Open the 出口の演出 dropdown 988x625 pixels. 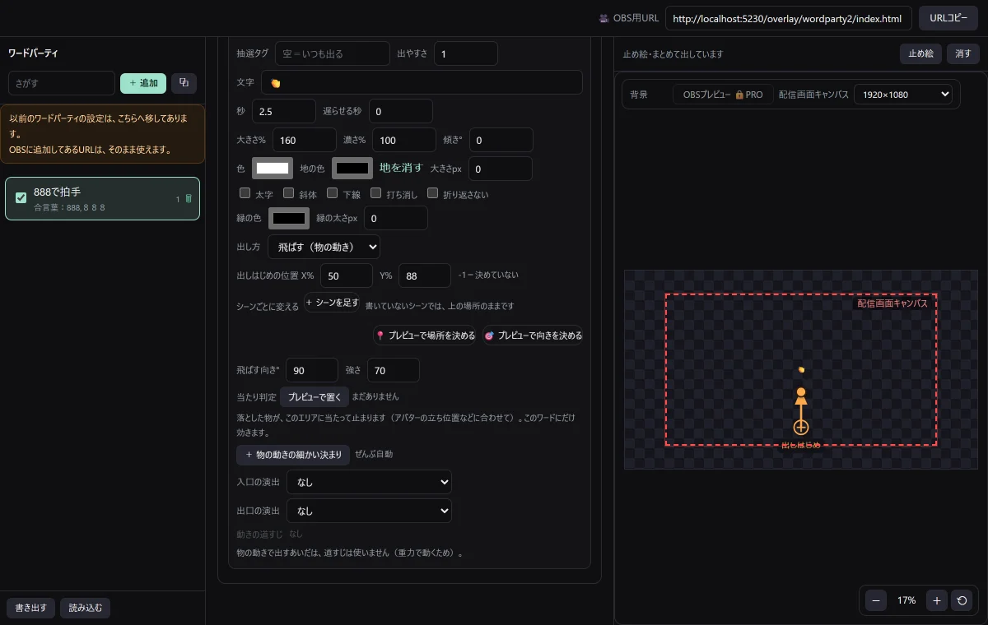[369, 511]
